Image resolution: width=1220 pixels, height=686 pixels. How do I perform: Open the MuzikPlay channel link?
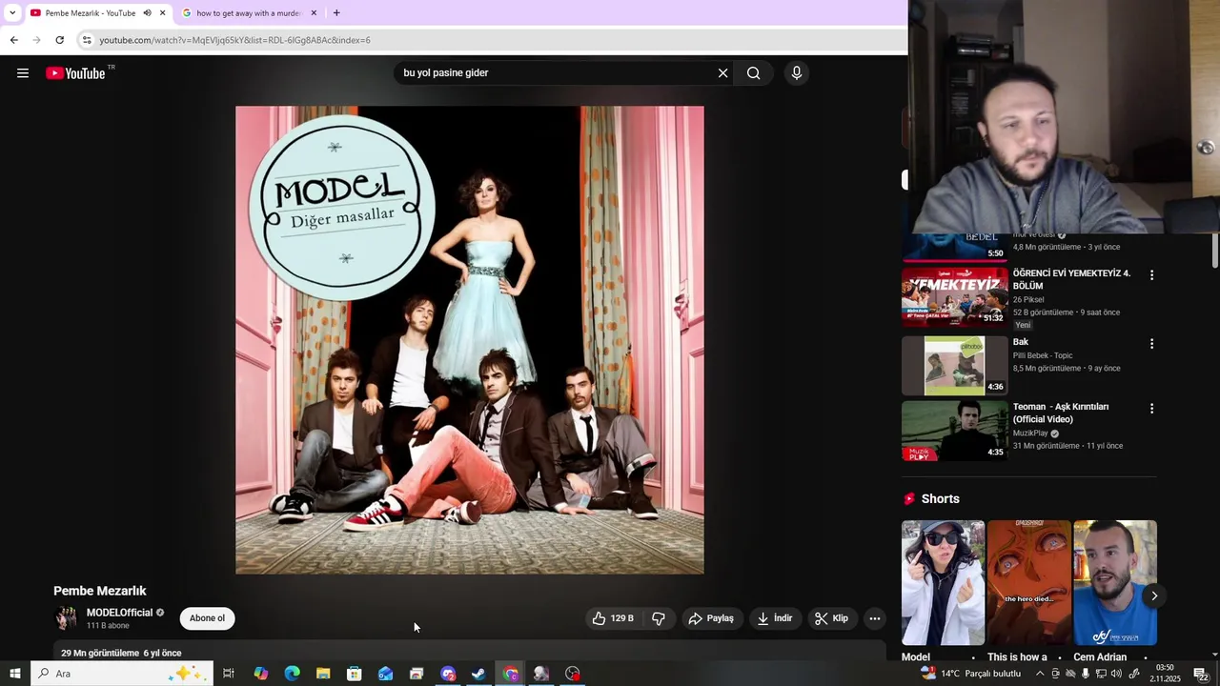[1030, 434]
